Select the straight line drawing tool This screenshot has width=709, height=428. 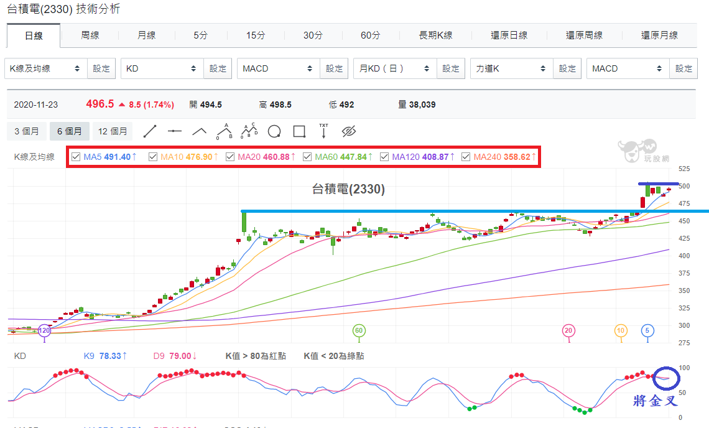click(x=150, y=132)
